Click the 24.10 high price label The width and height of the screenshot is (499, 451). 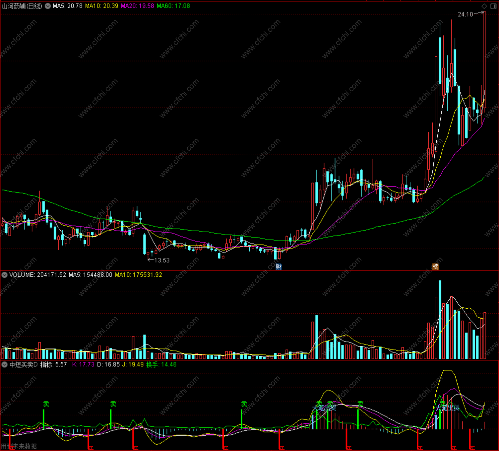click(465, 14)
